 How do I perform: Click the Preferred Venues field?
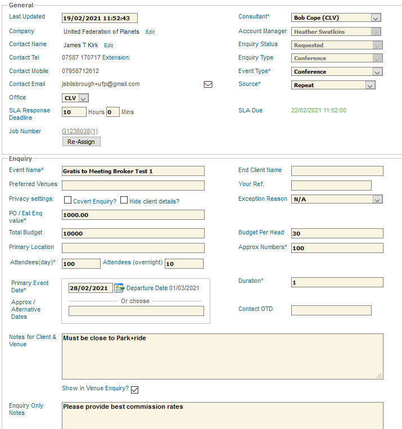click(133, 186)
